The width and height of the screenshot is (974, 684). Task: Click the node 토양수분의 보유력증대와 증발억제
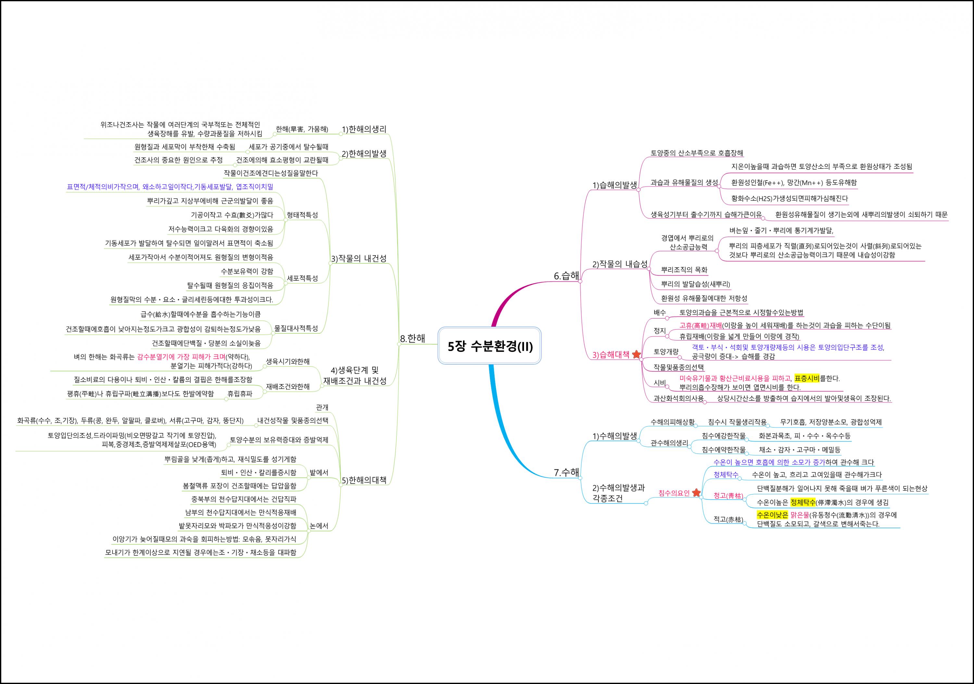click(x=279, y=440)
